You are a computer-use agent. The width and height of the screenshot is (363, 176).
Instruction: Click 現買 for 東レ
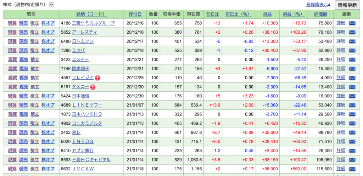pyautogui.click(x=12, y=132)
